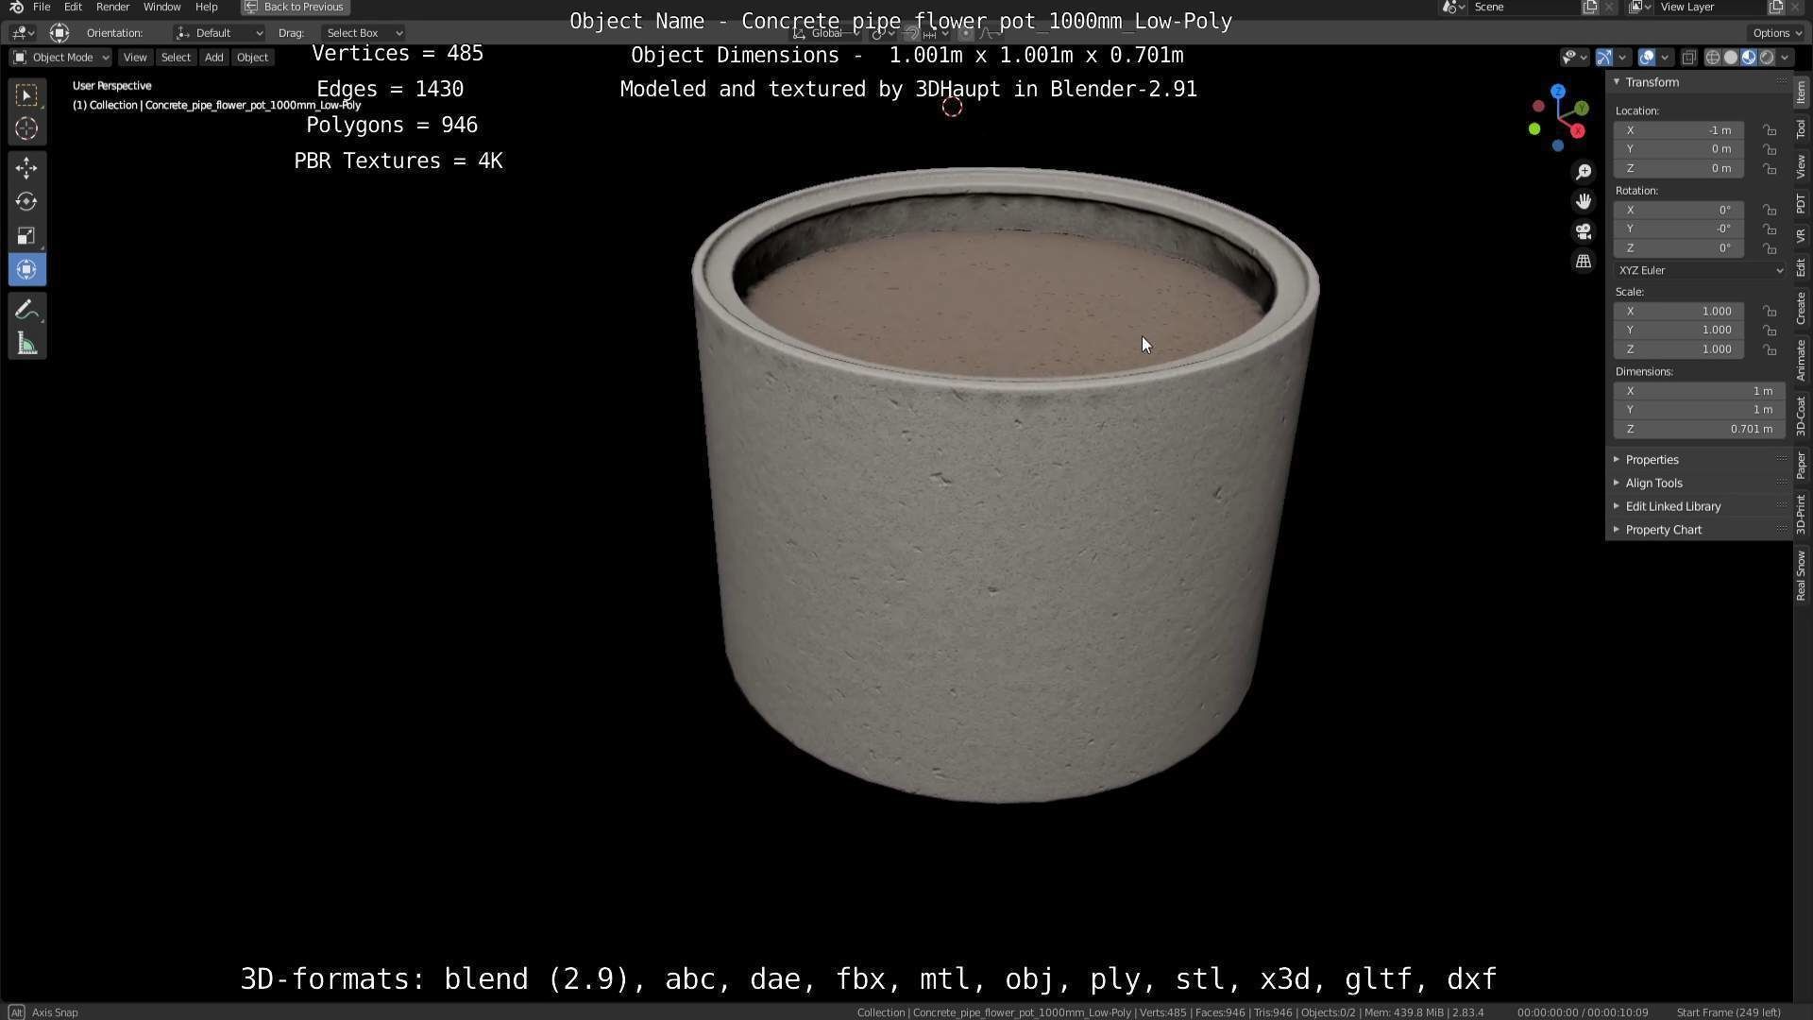Lock Location Y with padlock

pos(1770,149)
